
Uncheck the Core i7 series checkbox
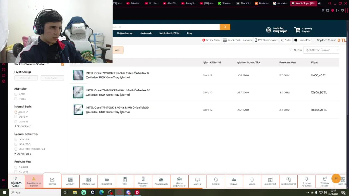(x=16, y=112)
